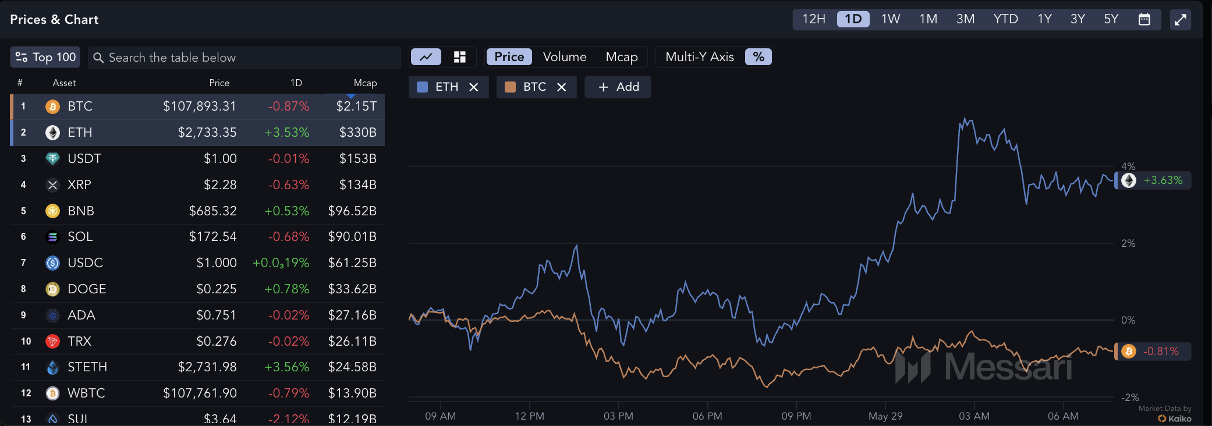Click the STETH price $2,731.98

[207, 367]
